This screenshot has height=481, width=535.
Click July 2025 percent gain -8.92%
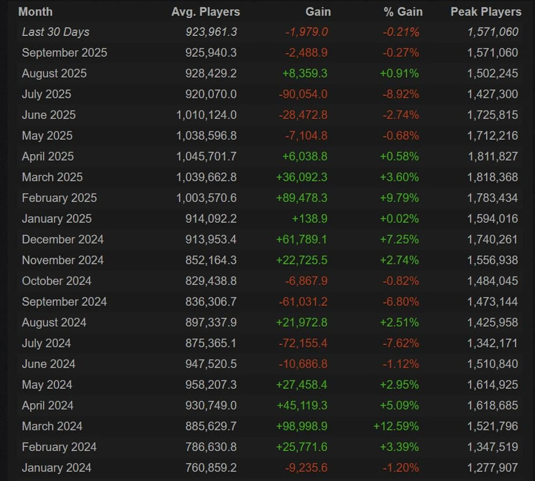coord(401,94)
